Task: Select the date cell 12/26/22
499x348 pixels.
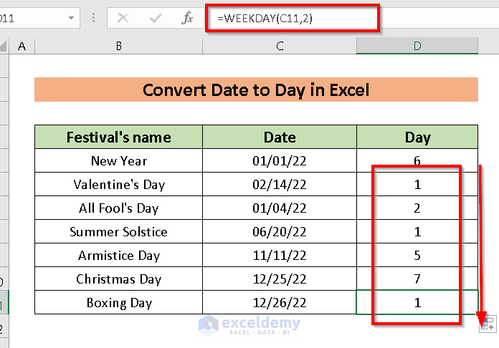Action: 279,303
